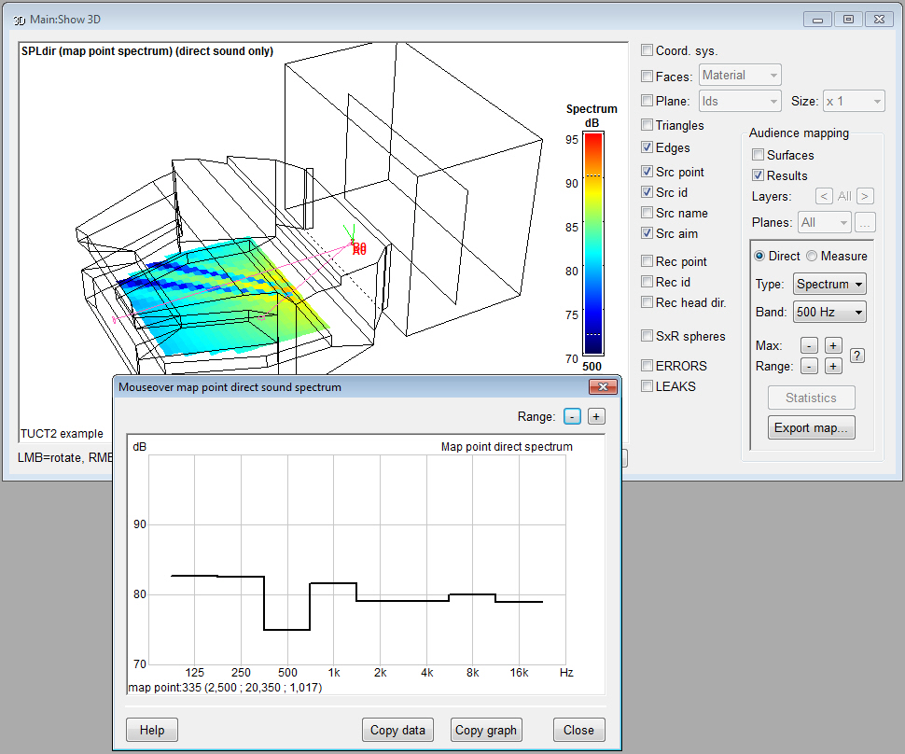
Task: Select the Measure radio button
Action: (x=812, y=256)
